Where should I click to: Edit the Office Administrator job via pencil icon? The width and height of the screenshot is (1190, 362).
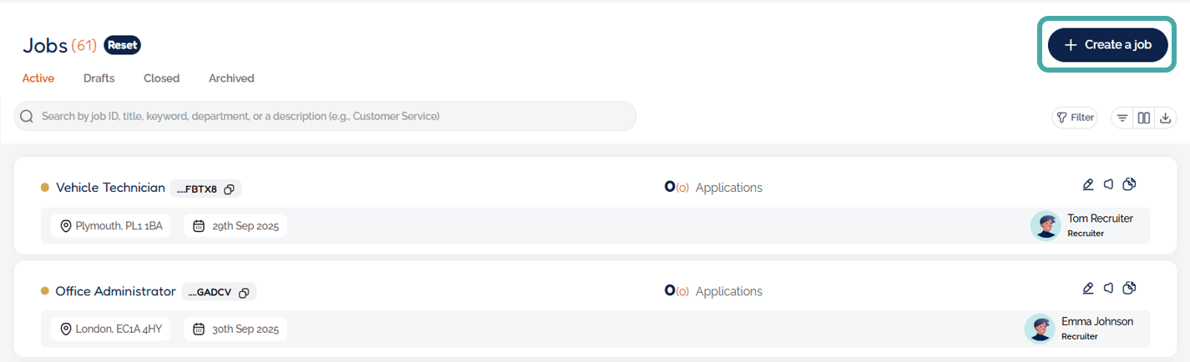(1087, 288)
